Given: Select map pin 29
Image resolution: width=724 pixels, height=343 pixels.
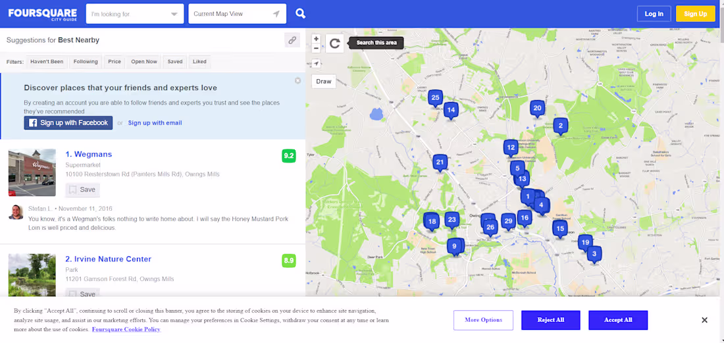Looking at the screenshot, I should [x=508, y=222].
